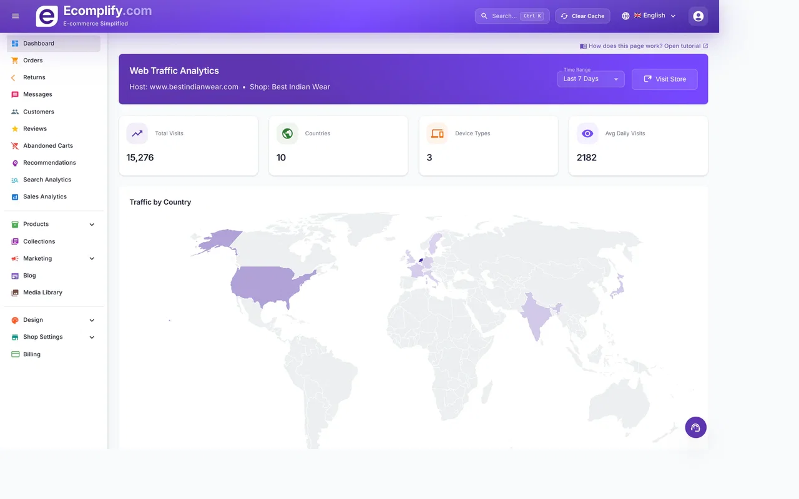Click the Media Library icon

[15, 293]
